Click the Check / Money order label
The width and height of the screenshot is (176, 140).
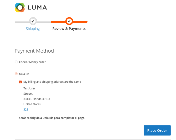(x=32, y=62)
